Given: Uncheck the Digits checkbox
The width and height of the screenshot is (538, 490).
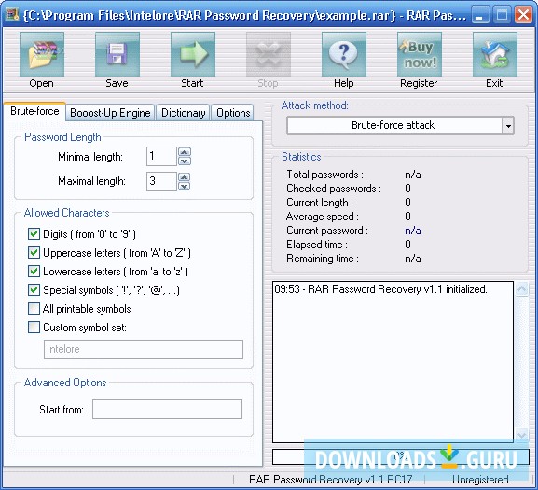Looking at the screenshot, I should [x=34, y=234].
